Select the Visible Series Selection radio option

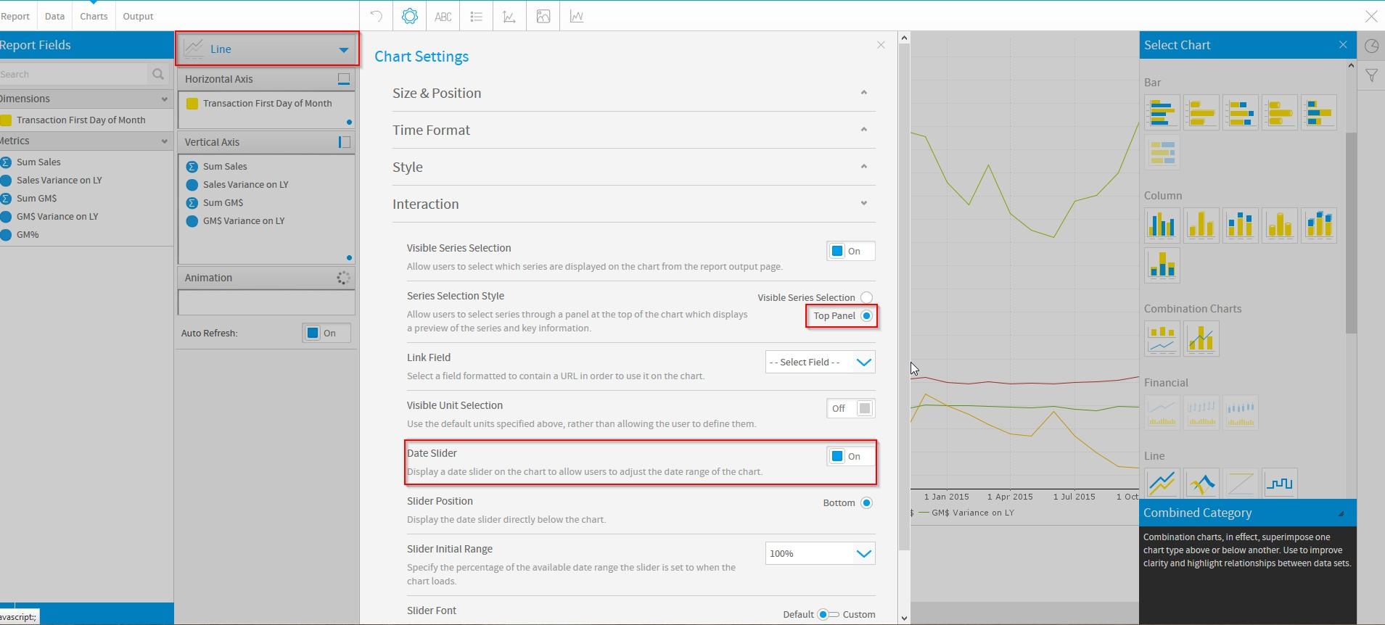click(866, 297)
